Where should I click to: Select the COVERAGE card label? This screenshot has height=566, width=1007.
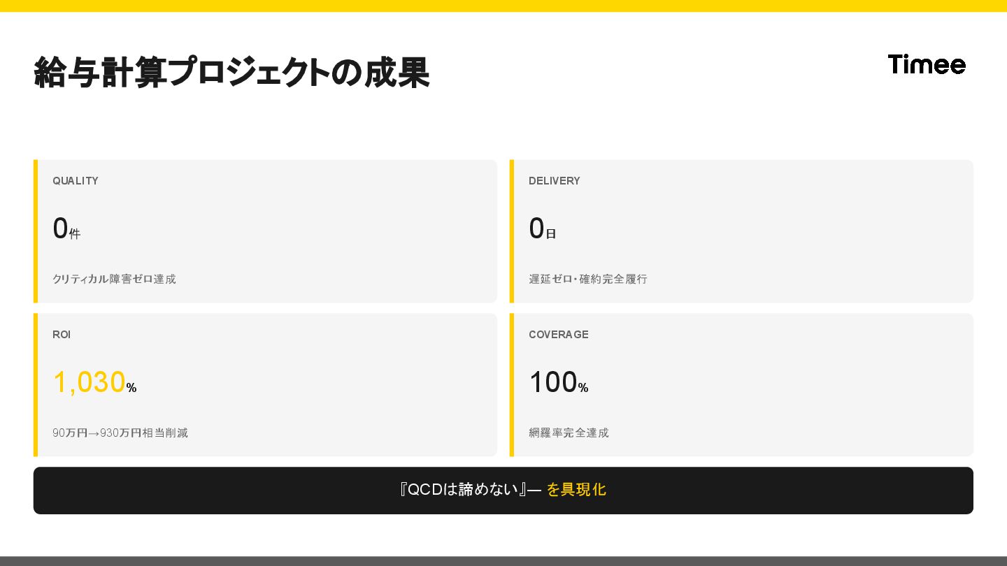[558, 335]
